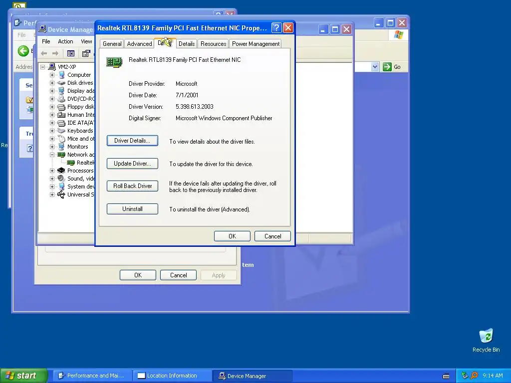The image size is (511, 383).
Task: Expand the Floppy disk category
Action: point(52,107)
